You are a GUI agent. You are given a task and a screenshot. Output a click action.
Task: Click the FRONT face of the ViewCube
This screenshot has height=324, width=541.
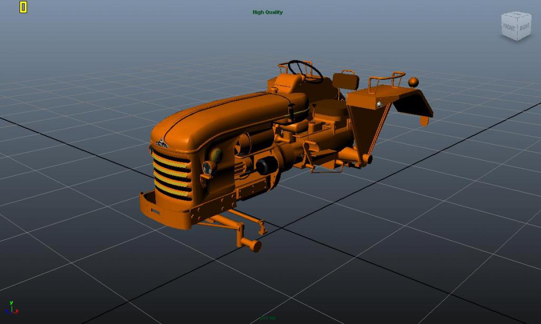(x=509, y=28)
